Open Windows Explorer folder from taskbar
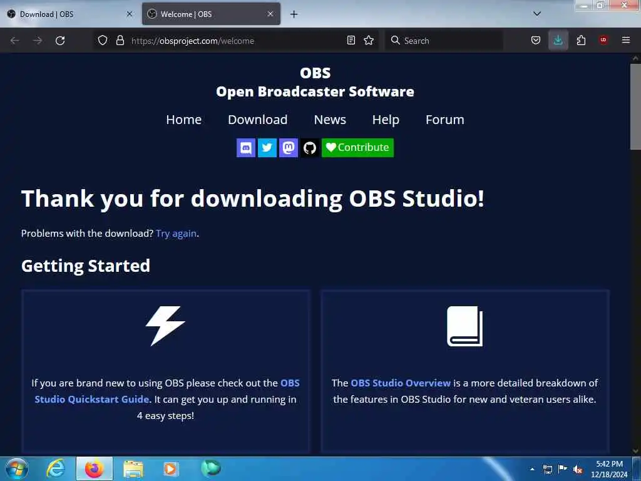The image size is (641, 481). click(133, 469)
